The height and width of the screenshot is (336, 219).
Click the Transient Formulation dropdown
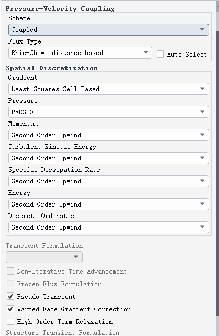click(x=45, y=257)
